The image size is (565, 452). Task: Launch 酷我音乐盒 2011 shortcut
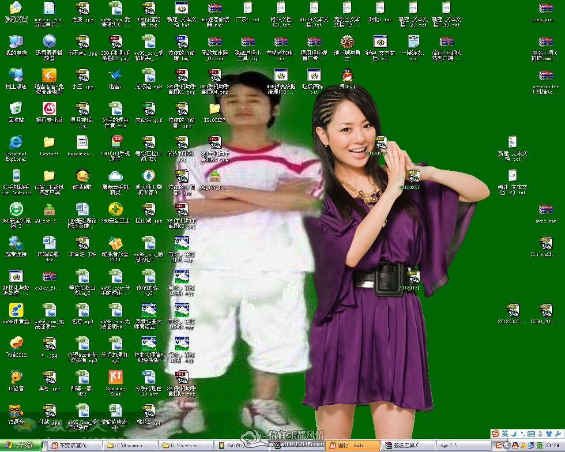[x=115, y=249]
